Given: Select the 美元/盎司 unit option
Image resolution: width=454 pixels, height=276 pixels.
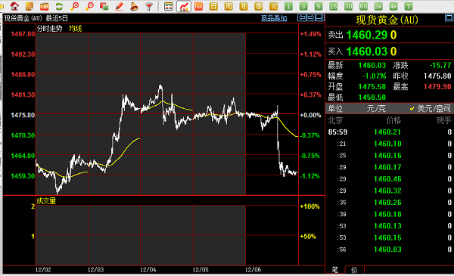Looking at the screenshot, I should click(x=431, y=108).
